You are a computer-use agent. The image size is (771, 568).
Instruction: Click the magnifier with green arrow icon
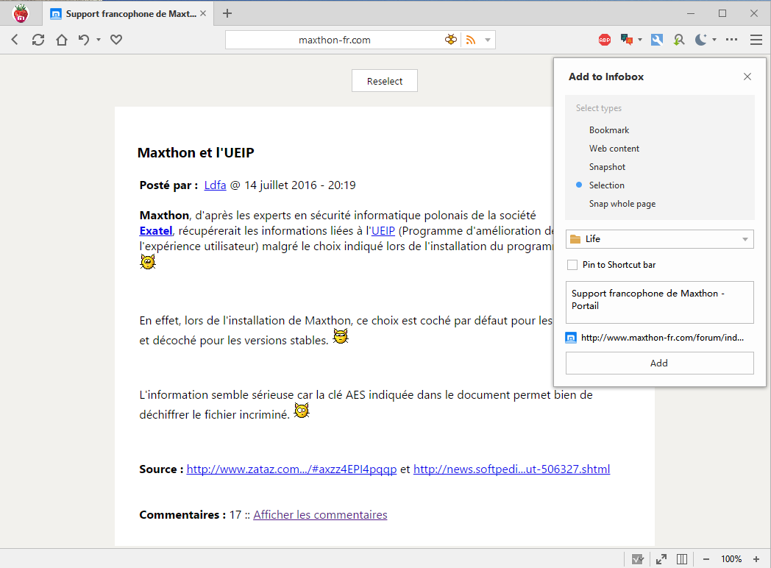click(679, 40)
